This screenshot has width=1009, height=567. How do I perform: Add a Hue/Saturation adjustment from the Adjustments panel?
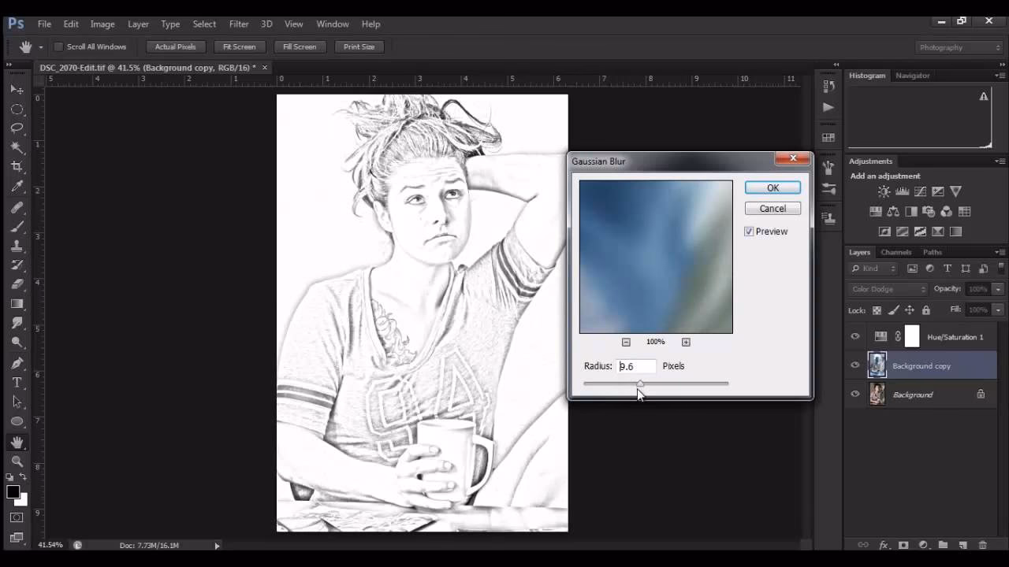[x=876, y=211]
